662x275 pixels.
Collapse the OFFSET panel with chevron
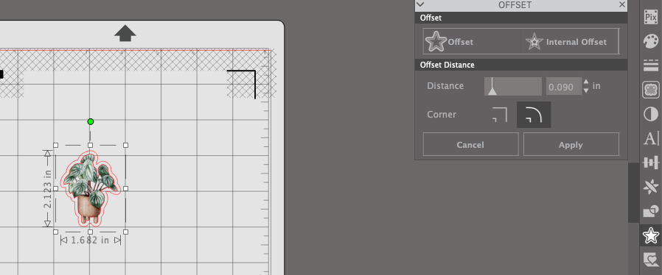[x=420, y=4]
